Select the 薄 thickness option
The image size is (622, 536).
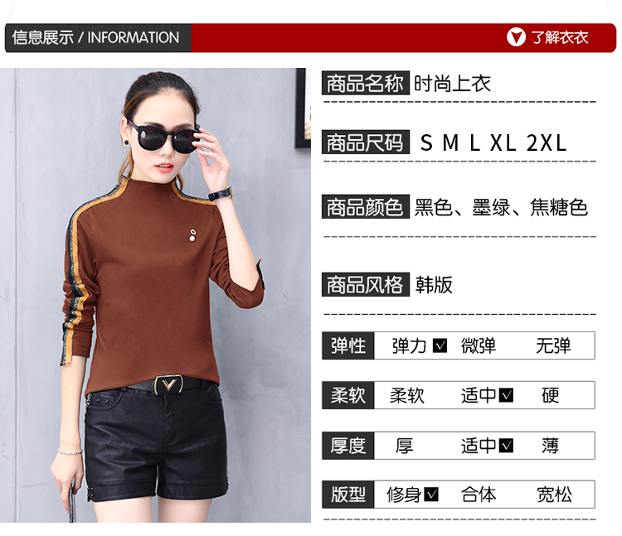click(550, 446)
